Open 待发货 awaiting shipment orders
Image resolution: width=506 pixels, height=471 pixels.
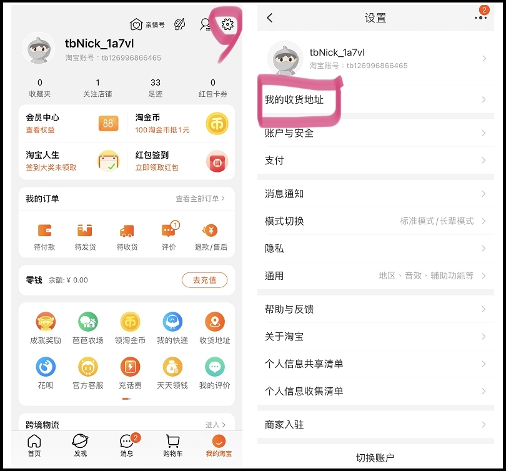85,237
